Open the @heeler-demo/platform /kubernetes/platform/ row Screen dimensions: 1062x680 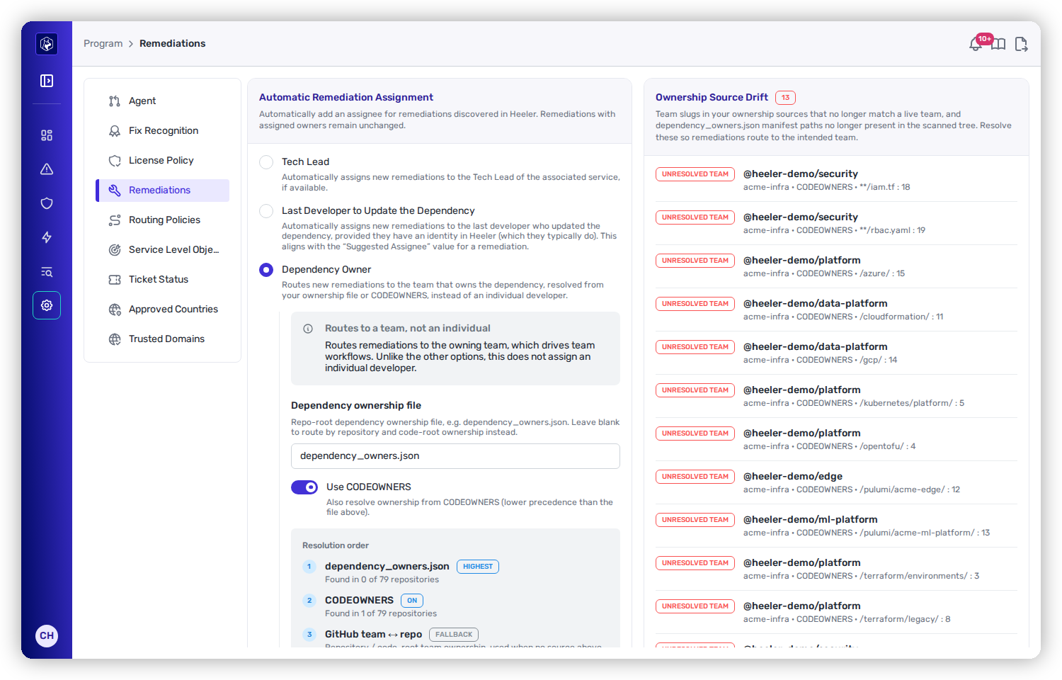click(836, 396)
